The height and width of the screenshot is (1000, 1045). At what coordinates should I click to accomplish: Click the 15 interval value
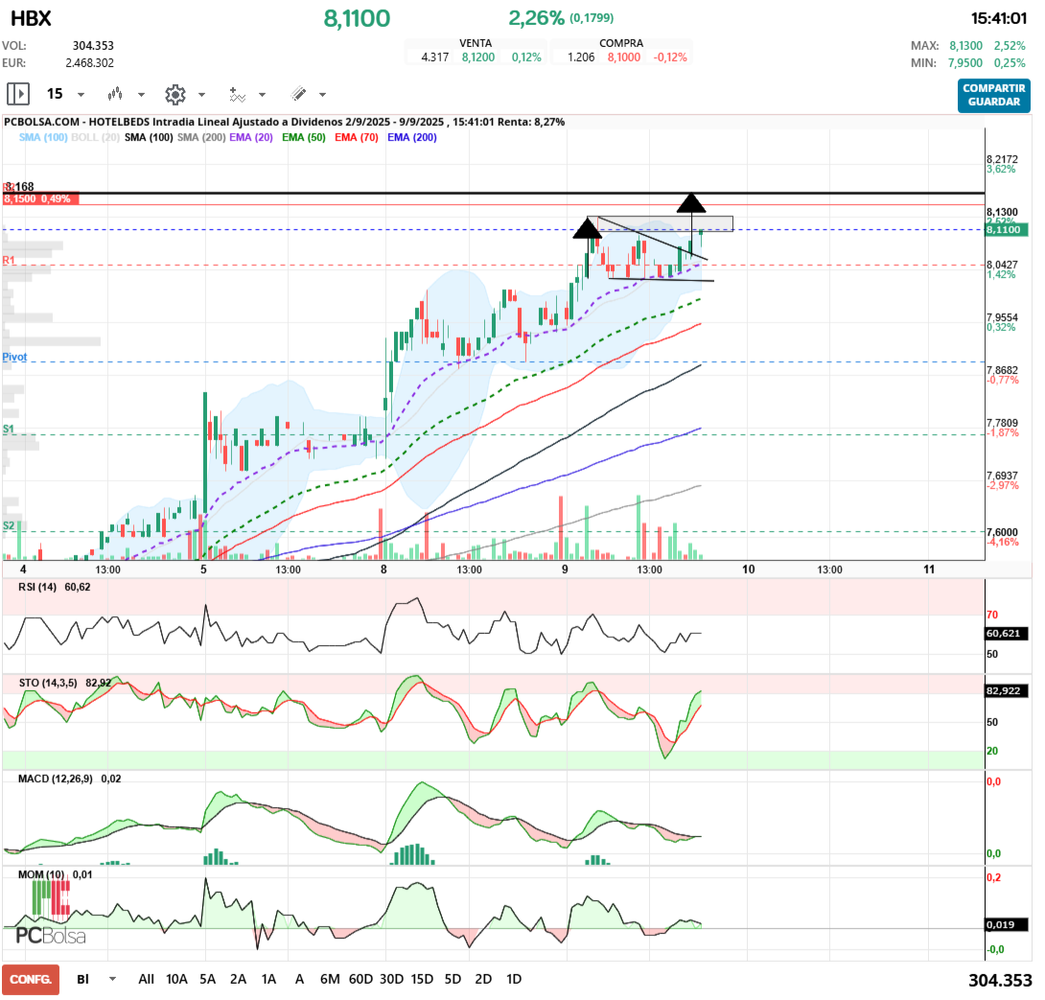(x=55, y=94)
